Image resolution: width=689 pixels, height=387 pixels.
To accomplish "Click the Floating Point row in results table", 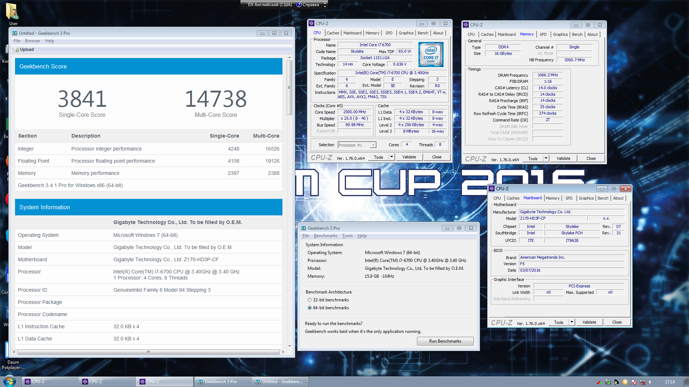I will (x=149, y=161).
